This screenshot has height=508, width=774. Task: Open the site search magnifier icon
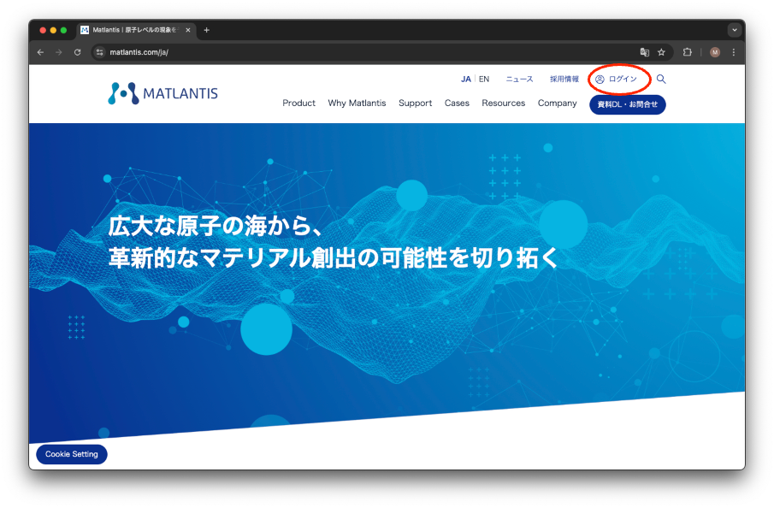coord(661,79)
